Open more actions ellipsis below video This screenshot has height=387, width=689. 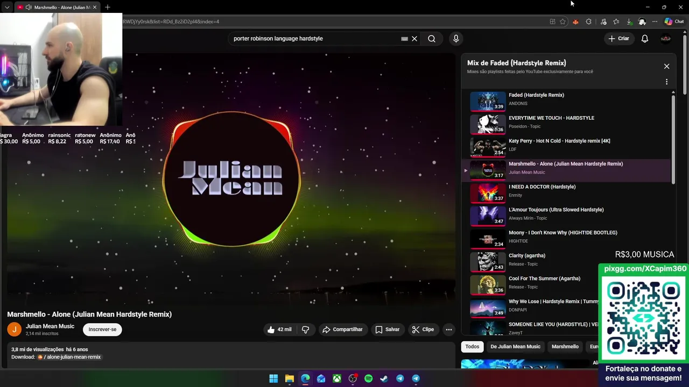(448, 329)
